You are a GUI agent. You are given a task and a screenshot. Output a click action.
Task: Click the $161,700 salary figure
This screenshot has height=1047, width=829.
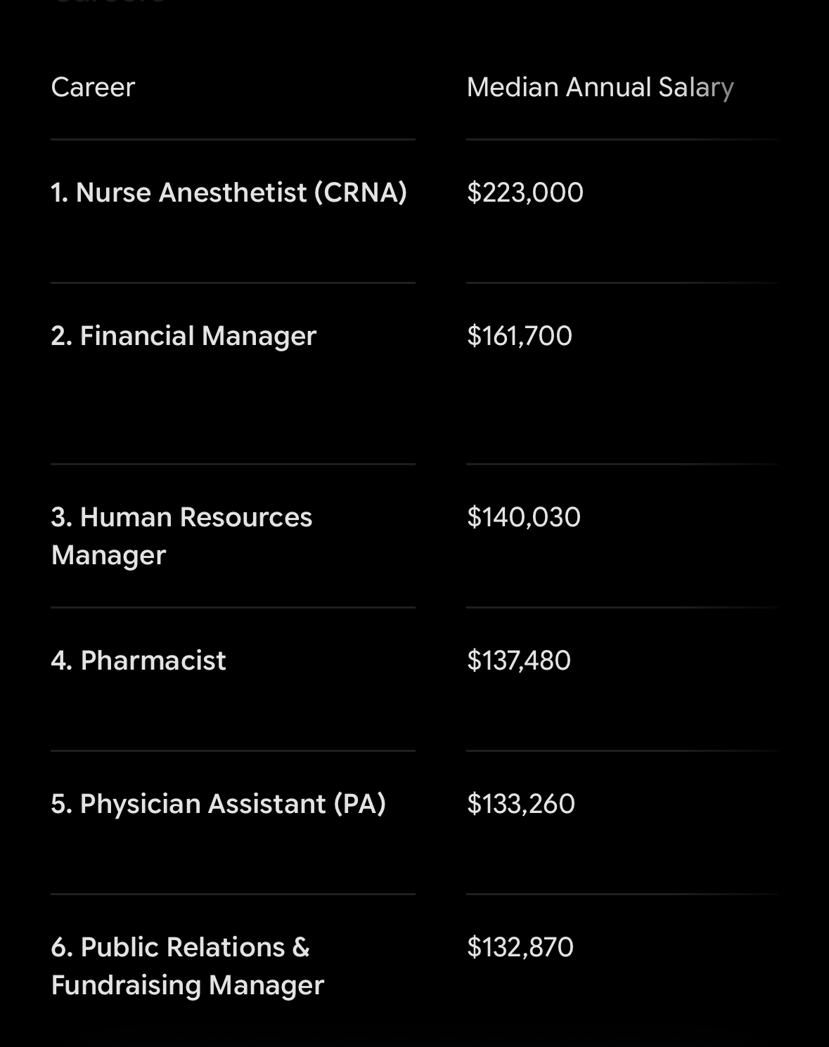[x=520, y=336]
